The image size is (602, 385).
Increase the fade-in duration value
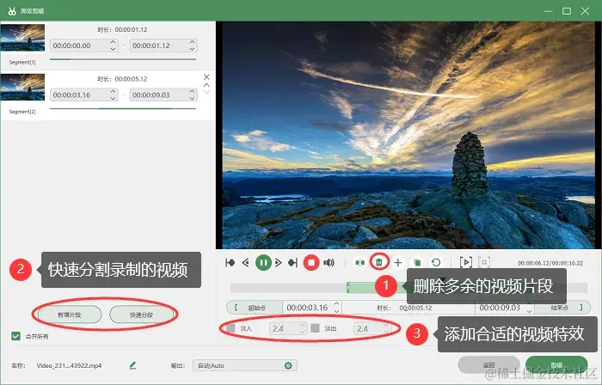pos(302,325)
